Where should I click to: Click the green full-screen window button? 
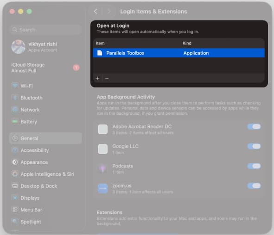point(29,12)
